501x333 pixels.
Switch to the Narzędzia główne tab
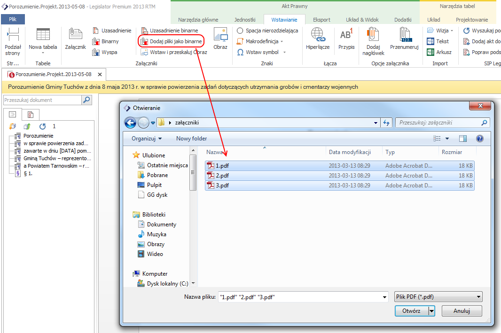point(198,20)
